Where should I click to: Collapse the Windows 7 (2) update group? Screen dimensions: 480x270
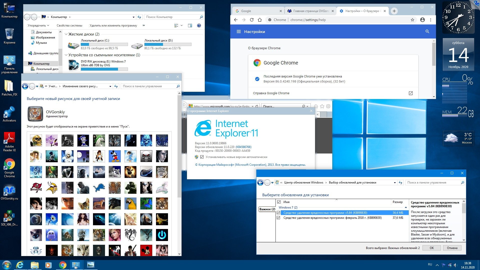(x=406, y=207)
